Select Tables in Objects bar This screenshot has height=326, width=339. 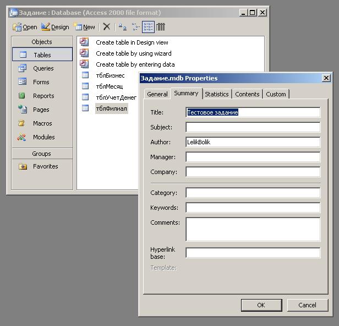coord(42,55)
